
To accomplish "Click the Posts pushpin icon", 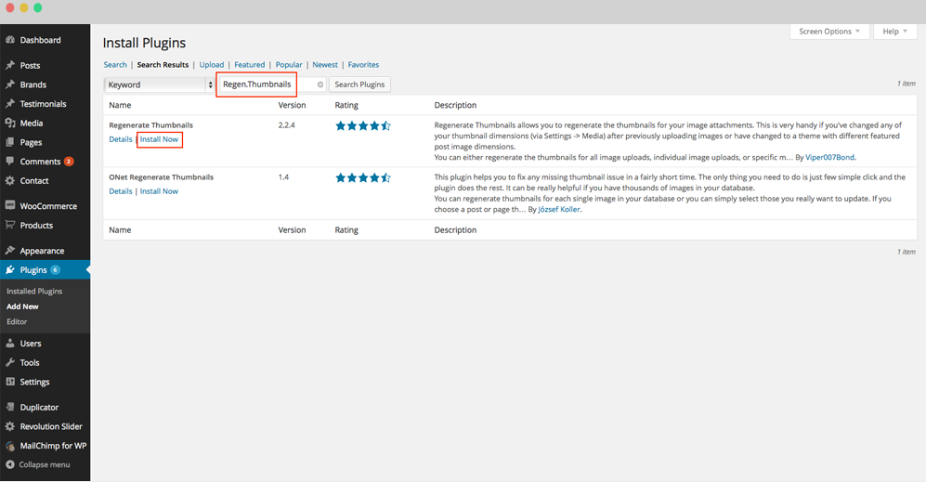I will tap(10, 66).
